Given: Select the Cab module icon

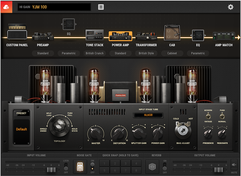Looking at the screenshot, I should click(x=172, y=33).
